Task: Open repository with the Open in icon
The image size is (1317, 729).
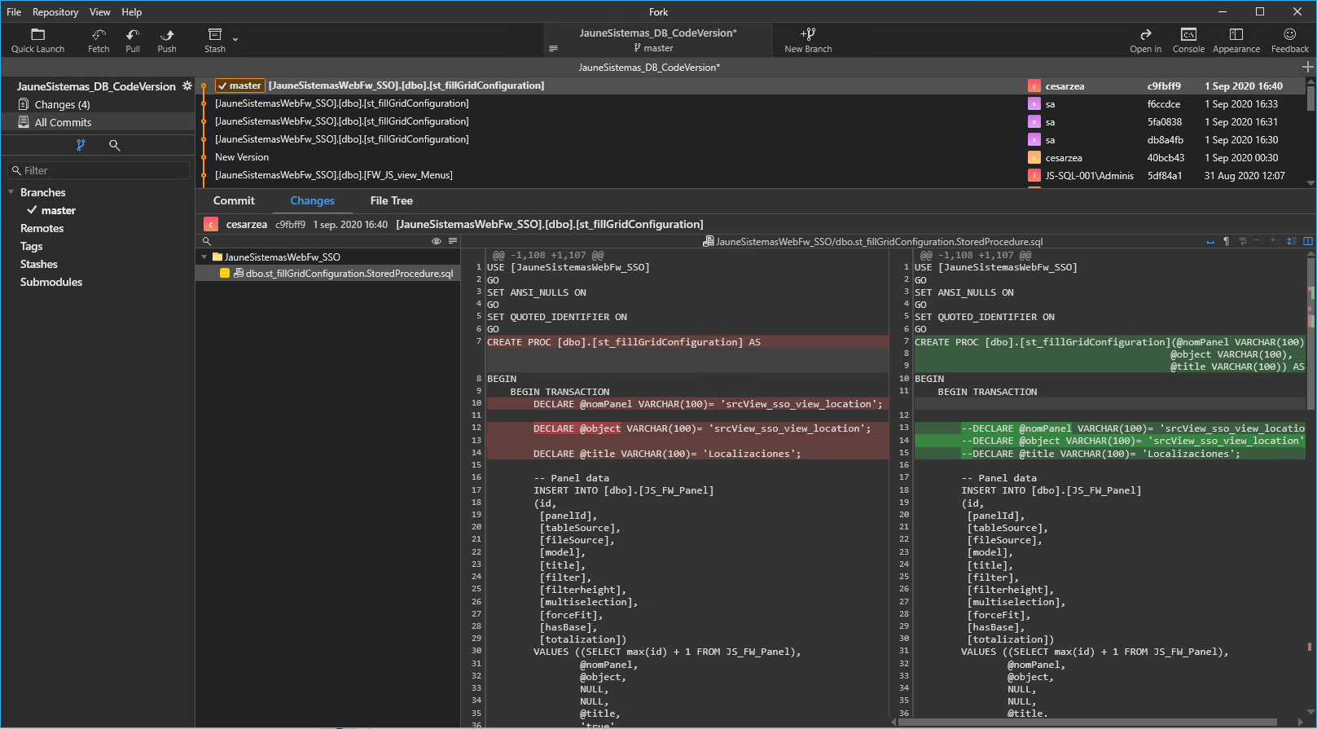Action: 1145,41
